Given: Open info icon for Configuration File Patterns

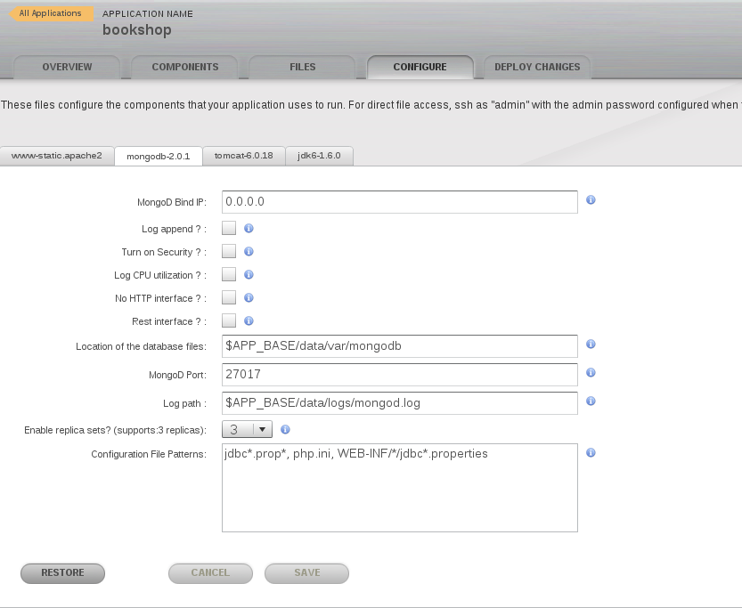Looking at the screenshot, I should (x=591, y=453).
